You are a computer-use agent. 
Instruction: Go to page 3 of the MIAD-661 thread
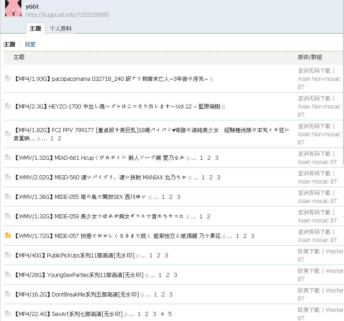(217, 158)
